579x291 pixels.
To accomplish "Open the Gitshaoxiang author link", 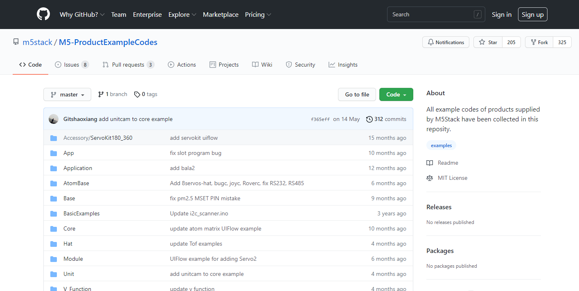I will tap(80, 119).
